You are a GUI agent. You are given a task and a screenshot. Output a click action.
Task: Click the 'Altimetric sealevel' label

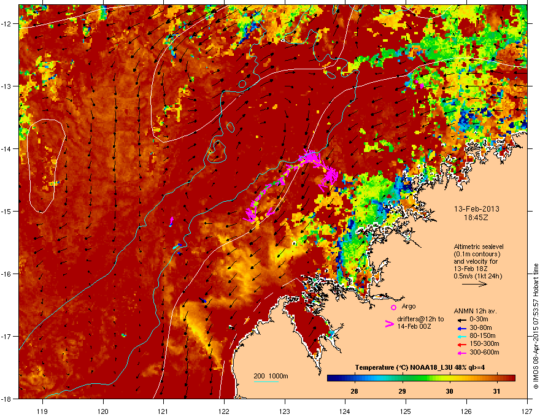point(479,247)
